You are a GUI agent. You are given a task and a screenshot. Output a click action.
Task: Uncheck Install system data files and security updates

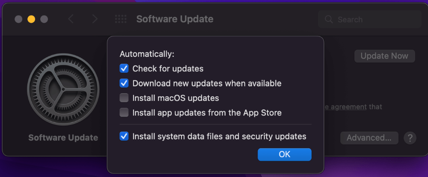124,136
